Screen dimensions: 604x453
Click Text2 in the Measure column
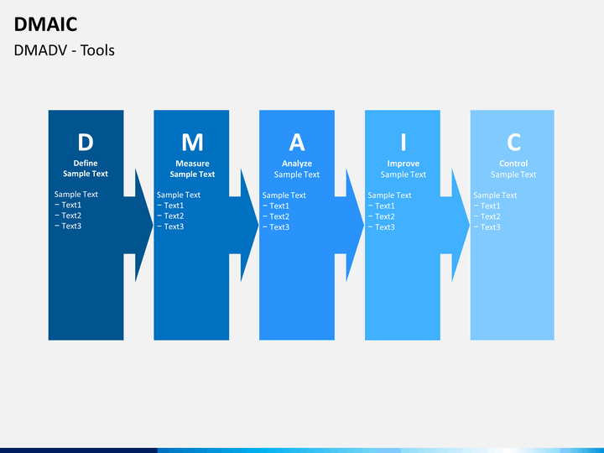tap(174, 216)
